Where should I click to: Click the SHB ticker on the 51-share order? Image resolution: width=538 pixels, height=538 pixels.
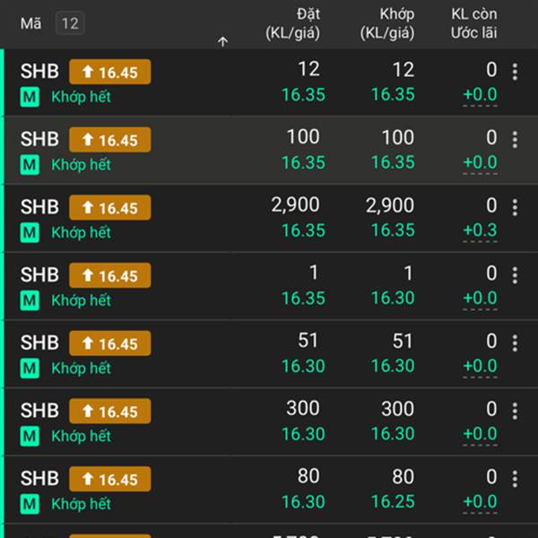[39, 343]
